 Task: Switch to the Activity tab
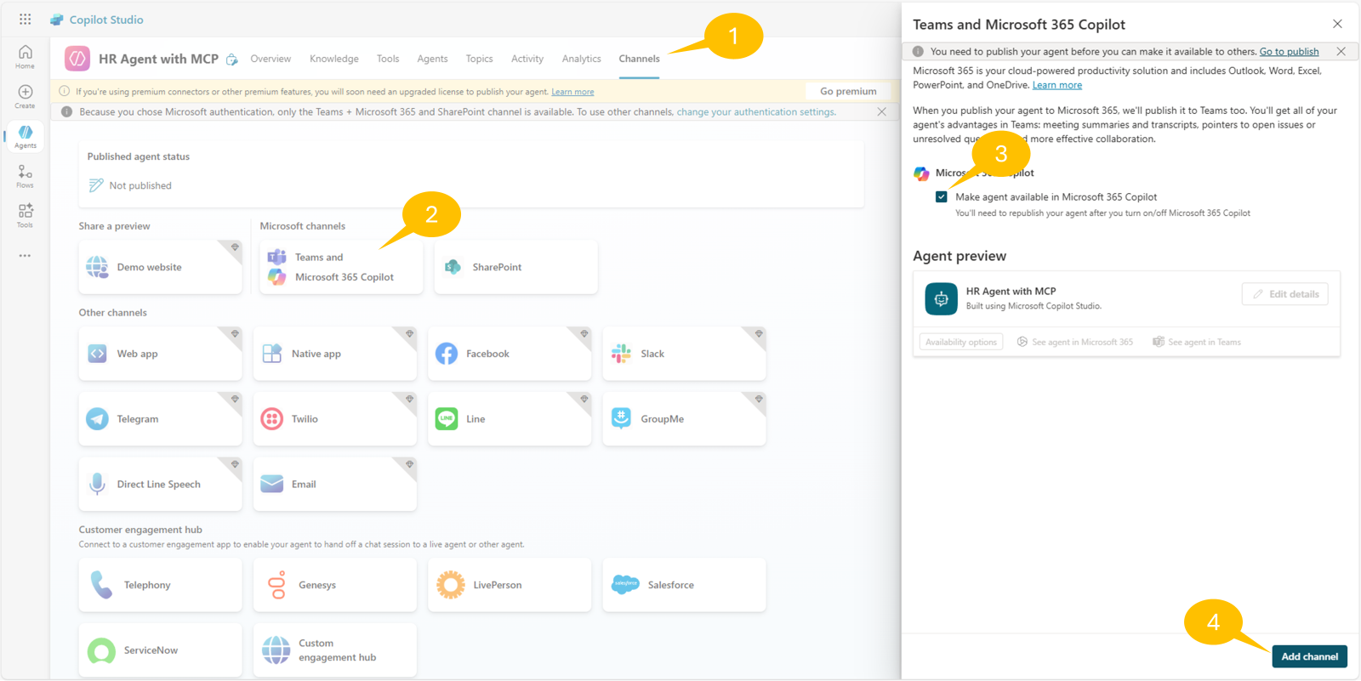527,59
